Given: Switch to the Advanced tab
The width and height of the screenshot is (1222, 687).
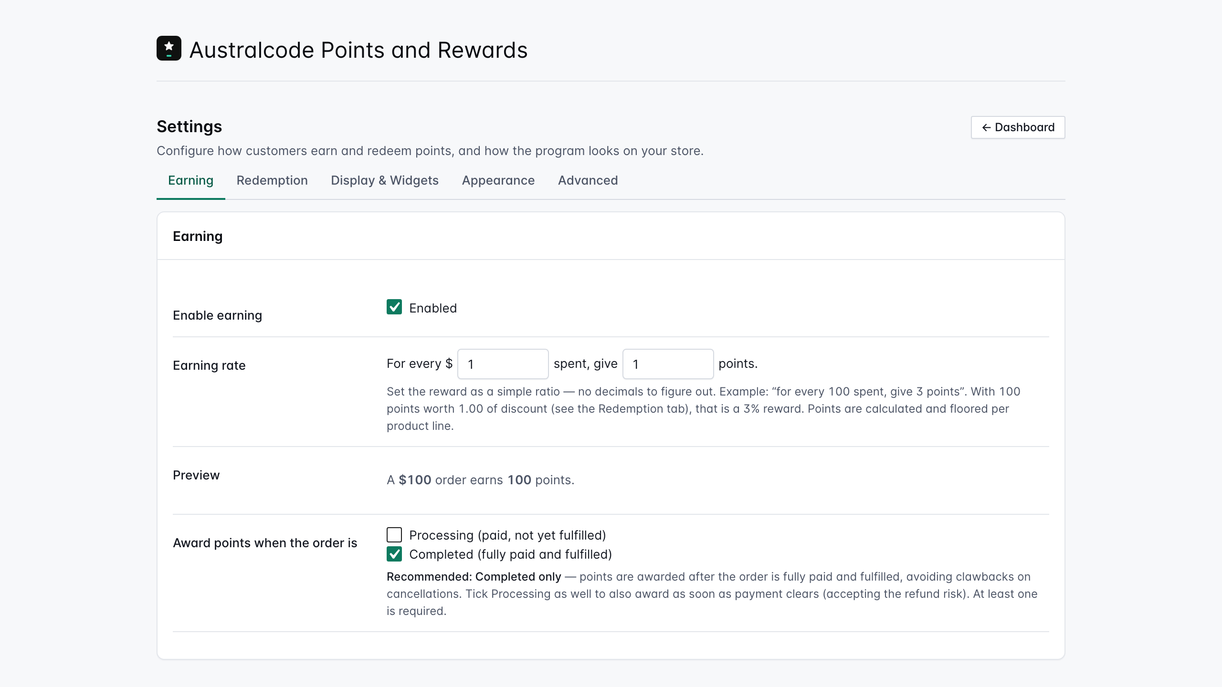Looking at the screenshot, I should (588, 181).
